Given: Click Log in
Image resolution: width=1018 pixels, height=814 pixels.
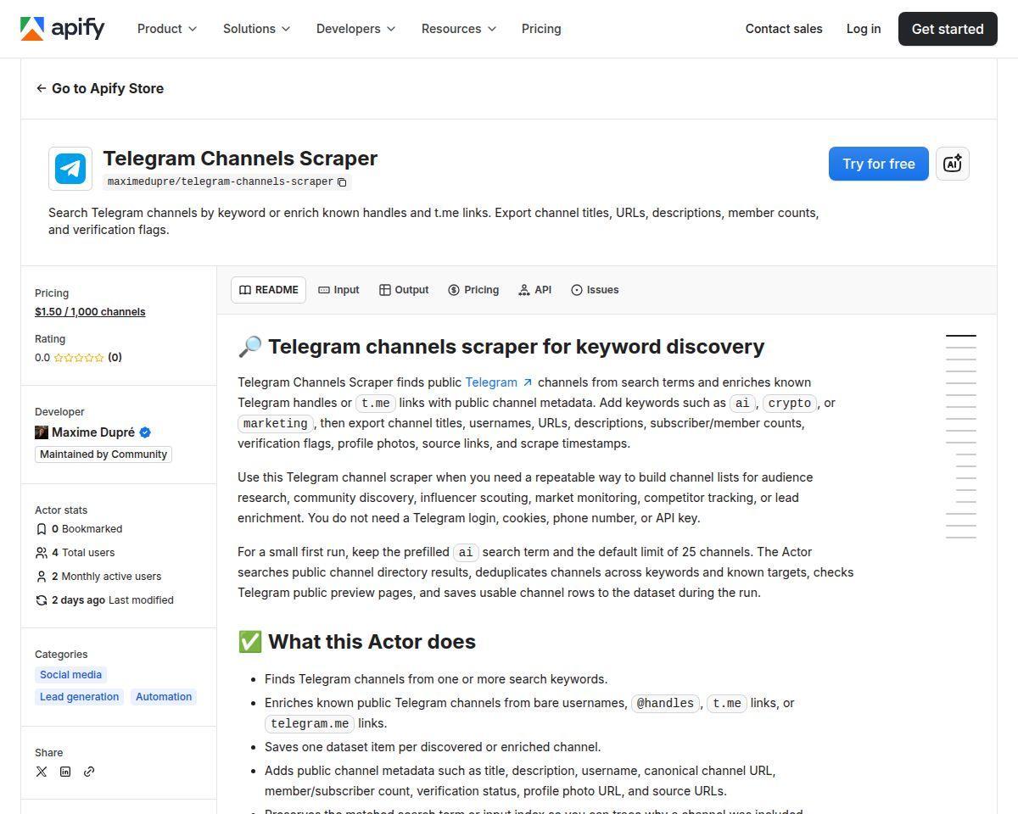Looking at the screenshot, I should 864,29.
